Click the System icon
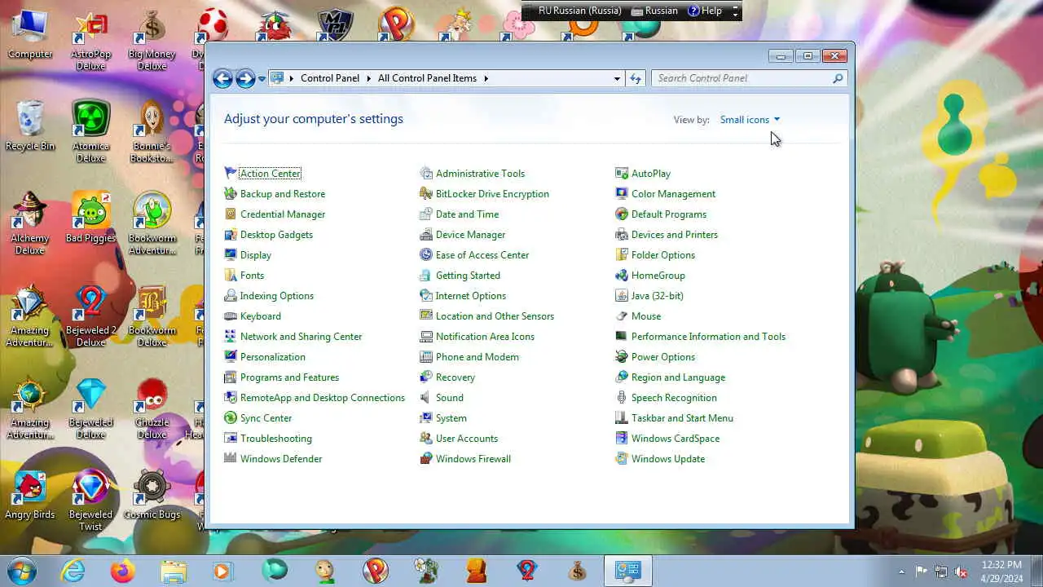 tap(426, 417)
